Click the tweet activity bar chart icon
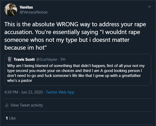This screenshot has height=126, width=156. [x=7, y=105]
